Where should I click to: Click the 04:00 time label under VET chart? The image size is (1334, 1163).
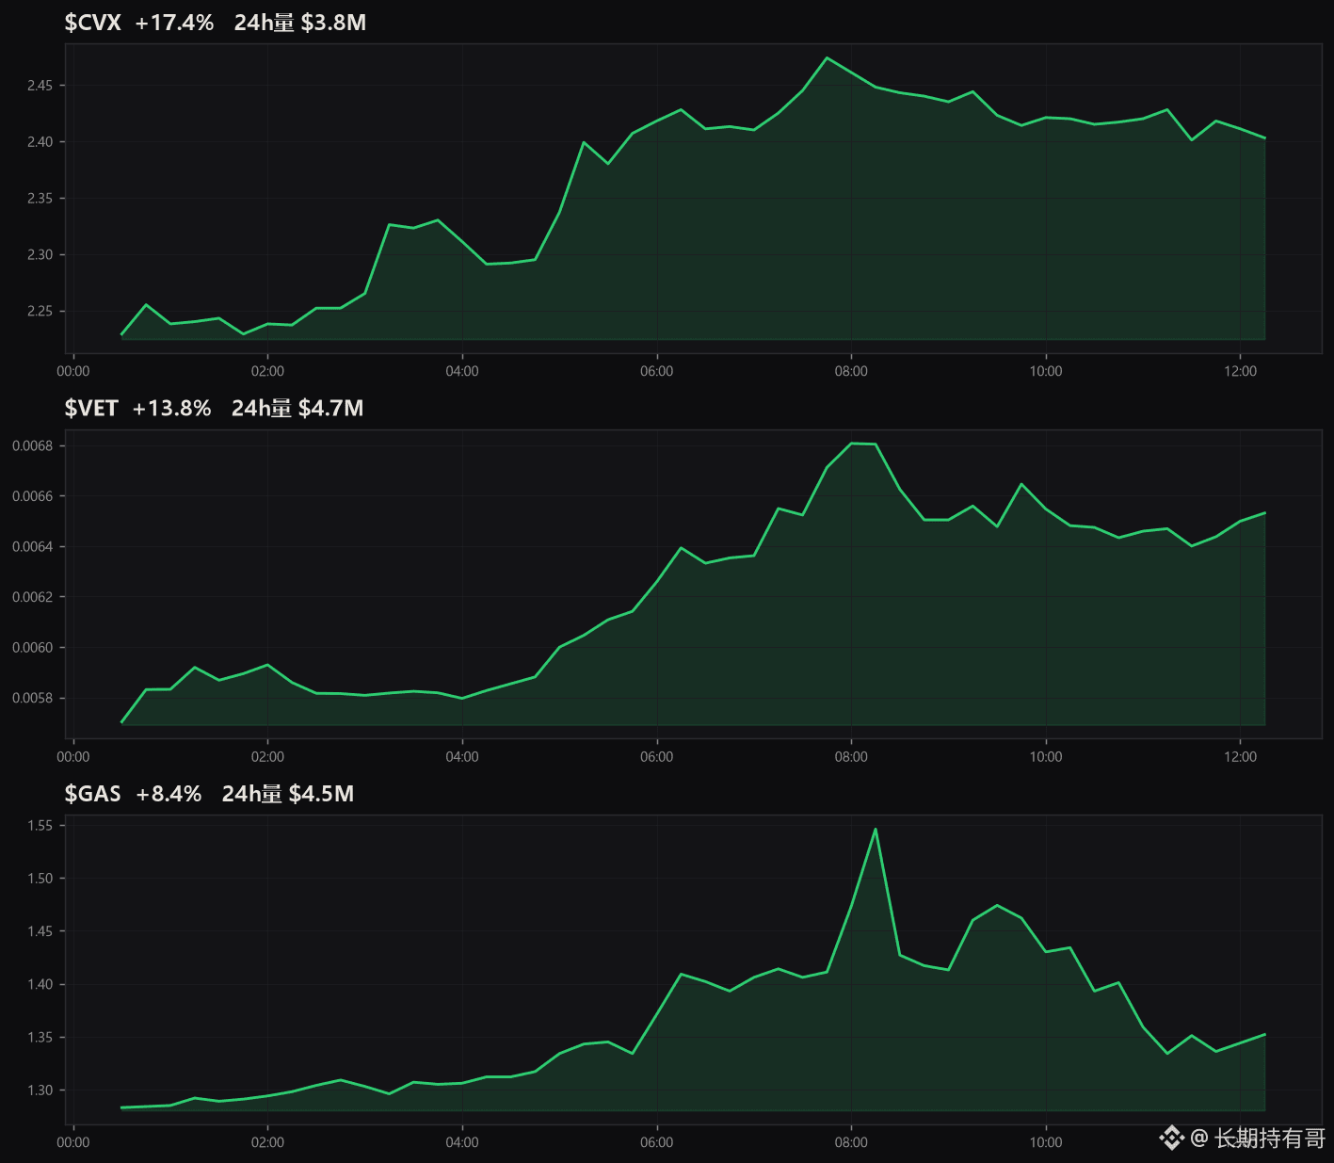pyautogui.click(x=462, y=757)
